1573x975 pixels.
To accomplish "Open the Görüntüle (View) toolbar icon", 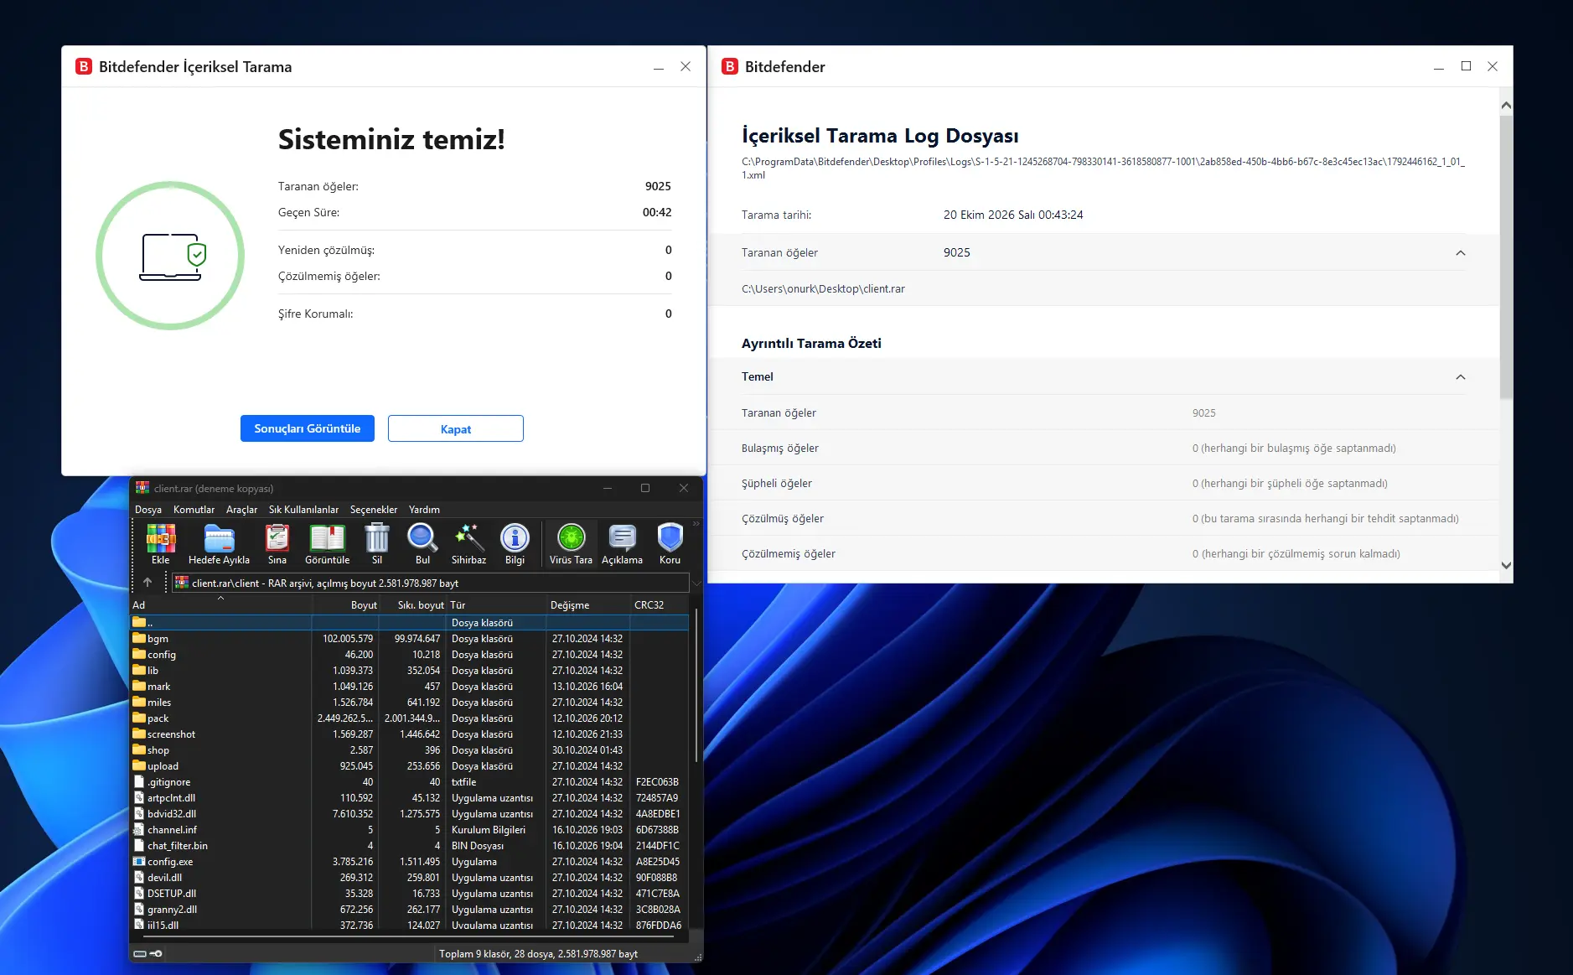I will [x=327, y=544].
